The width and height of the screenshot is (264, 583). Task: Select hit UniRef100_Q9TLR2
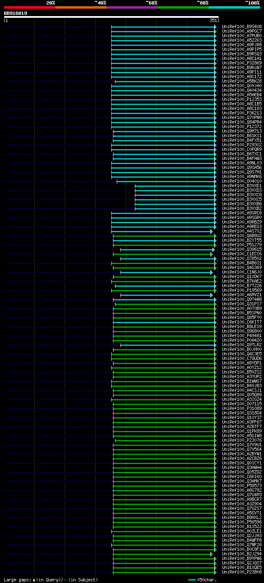click(242, 345)
